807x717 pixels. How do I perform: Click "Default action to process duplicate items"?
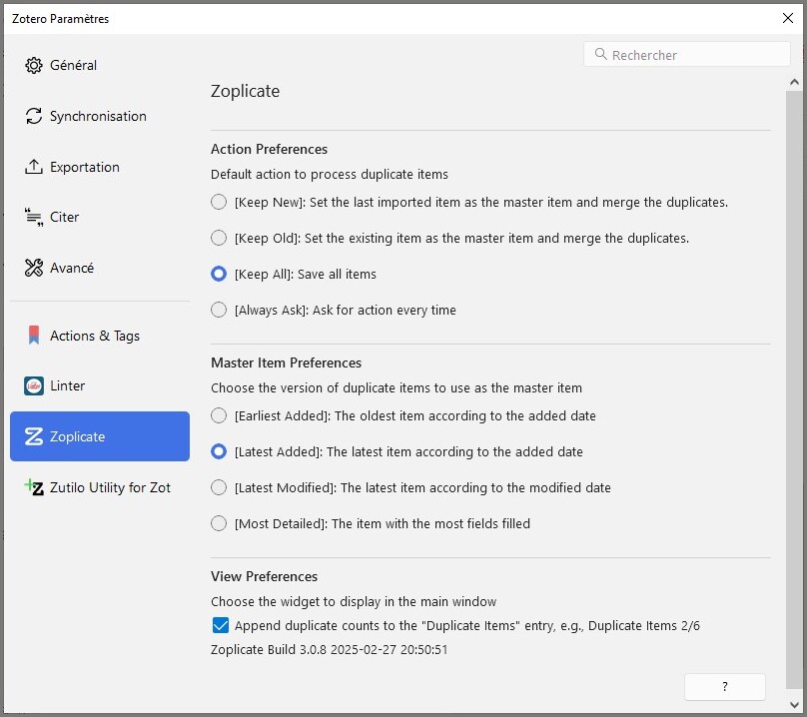pos(330,174)
